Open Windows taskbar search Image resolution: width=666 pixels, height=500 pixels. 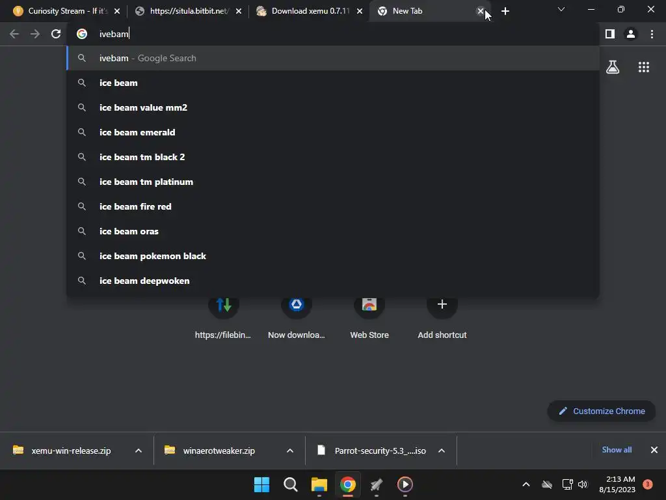[291, 484]
